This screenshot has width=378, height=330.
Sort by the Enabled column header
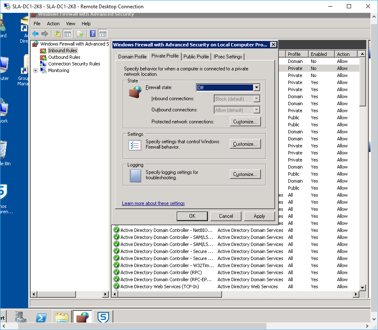pyautogui.click(x=321, y=54)
